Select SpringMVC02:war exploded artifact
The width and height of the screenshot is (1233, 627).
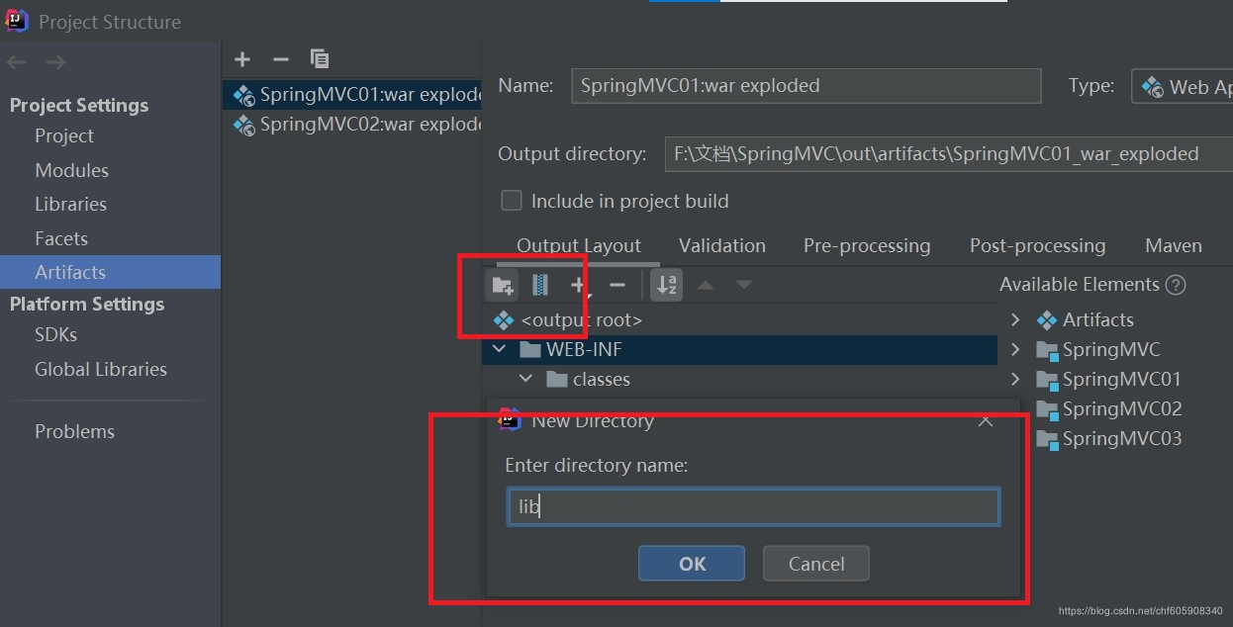(352, 125)
